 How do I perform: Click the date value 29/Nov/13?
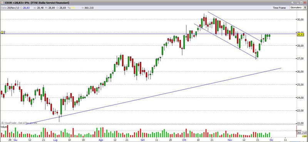tap(13, 8)
